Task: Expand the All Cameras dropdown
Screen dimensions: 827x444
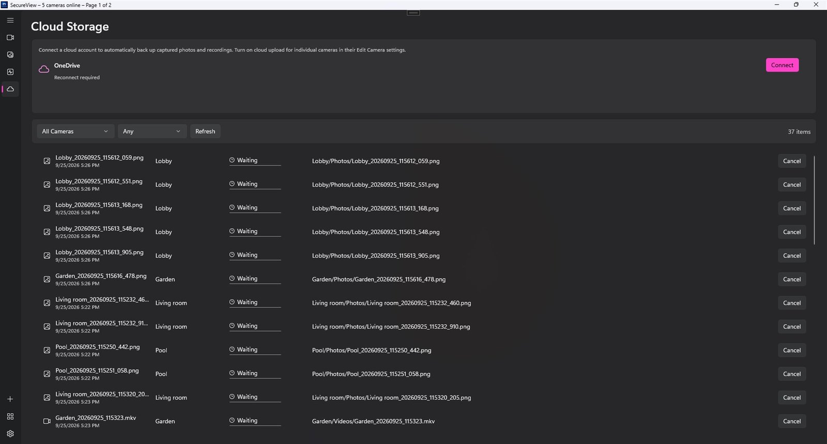Action: (75, 131)
